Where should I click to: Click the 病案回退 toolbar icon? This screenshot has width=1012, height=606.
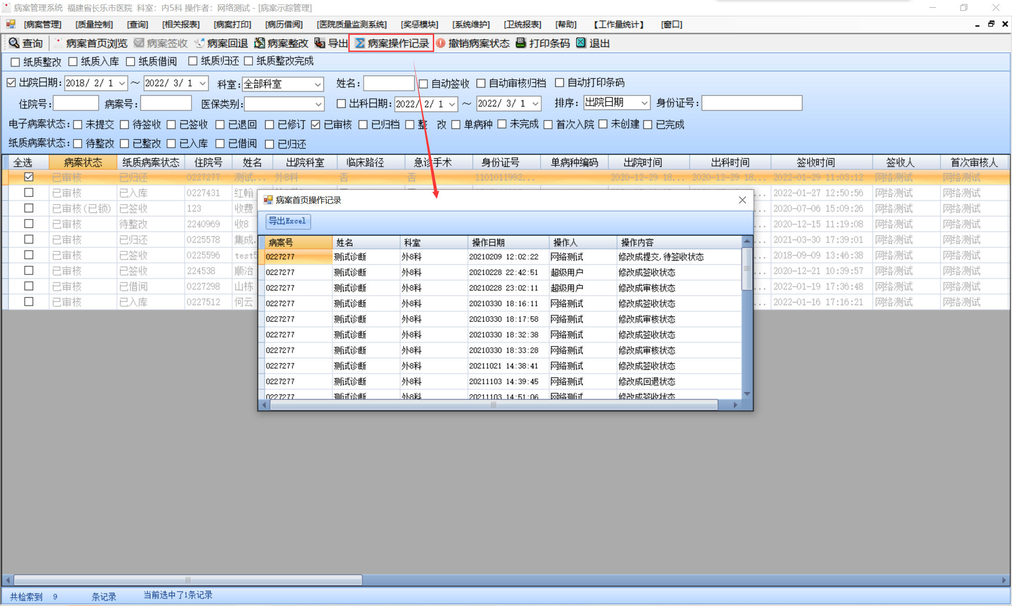[199, 43]
